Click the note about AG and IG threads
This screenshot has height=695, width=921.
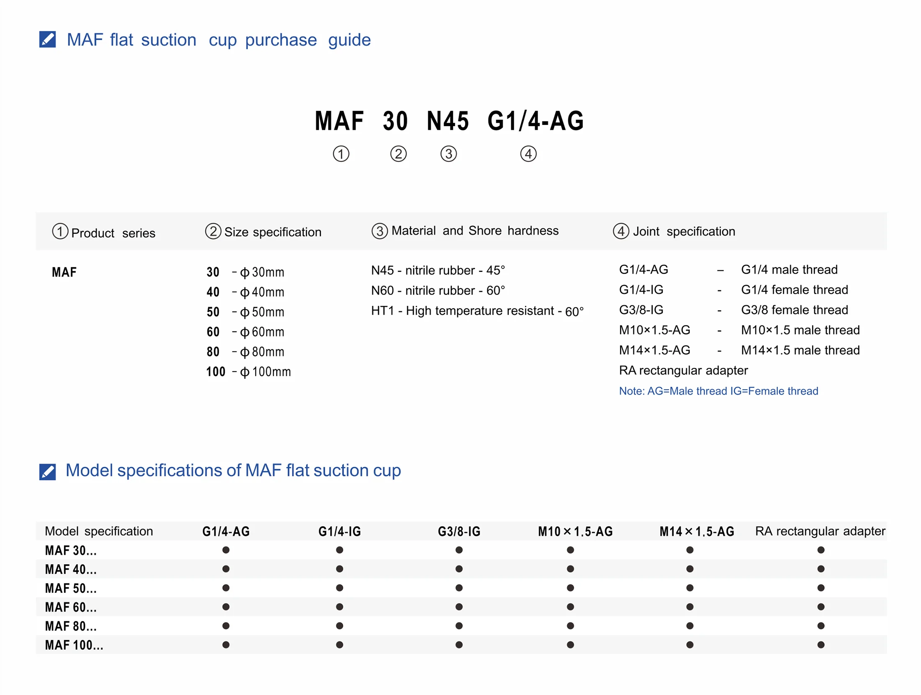(718, 391)
